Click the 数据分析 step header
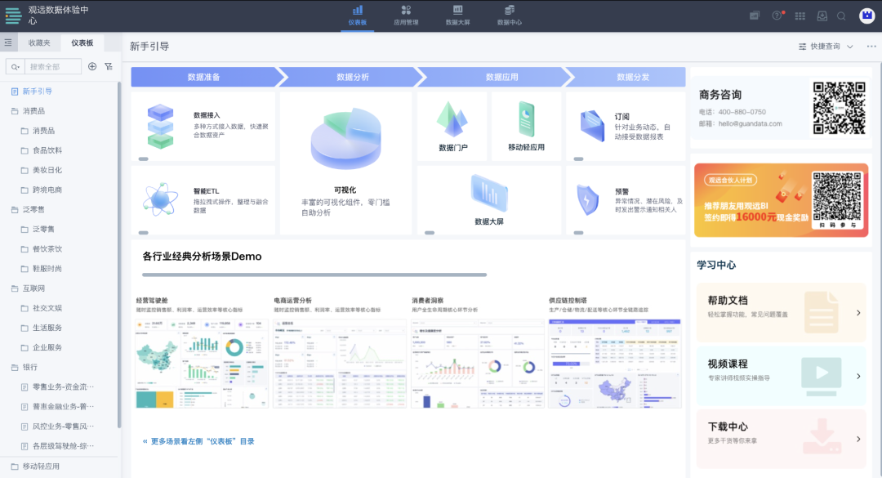Screen dimensions: 882x478 click(353, 77)
